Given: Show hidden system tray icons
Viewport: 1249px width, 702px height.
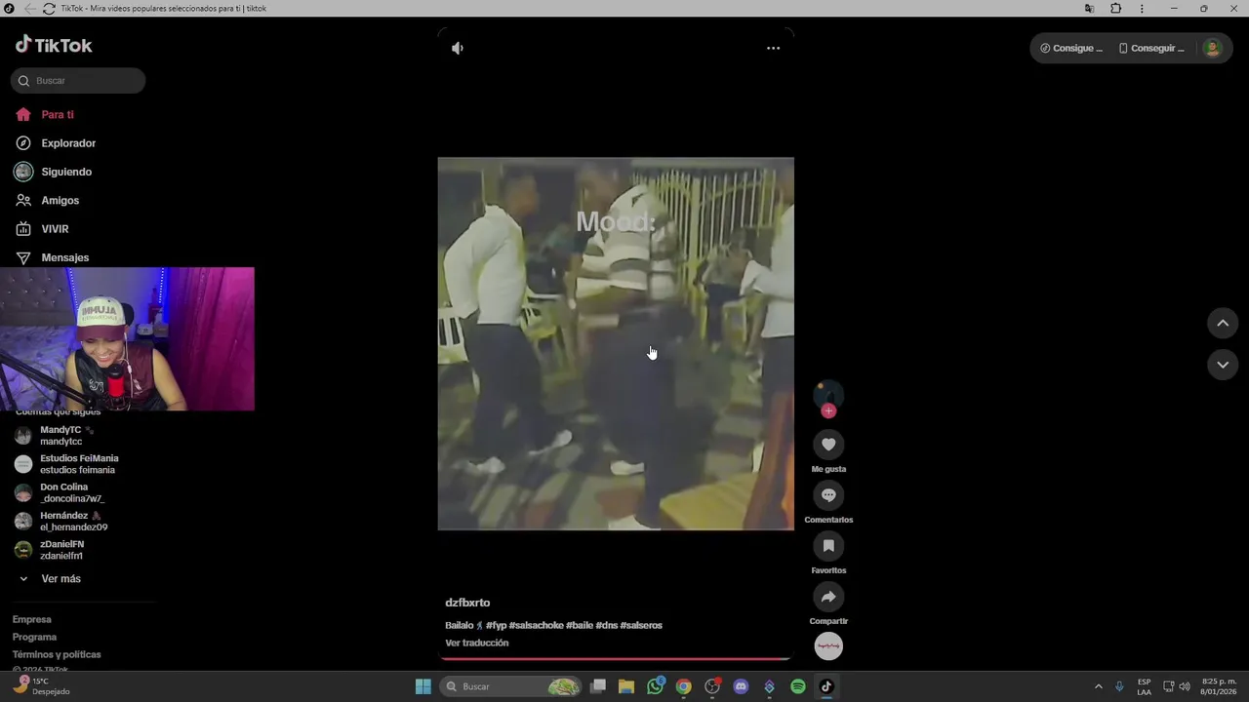Looking at the screenshot, I should pos(1098,686).
